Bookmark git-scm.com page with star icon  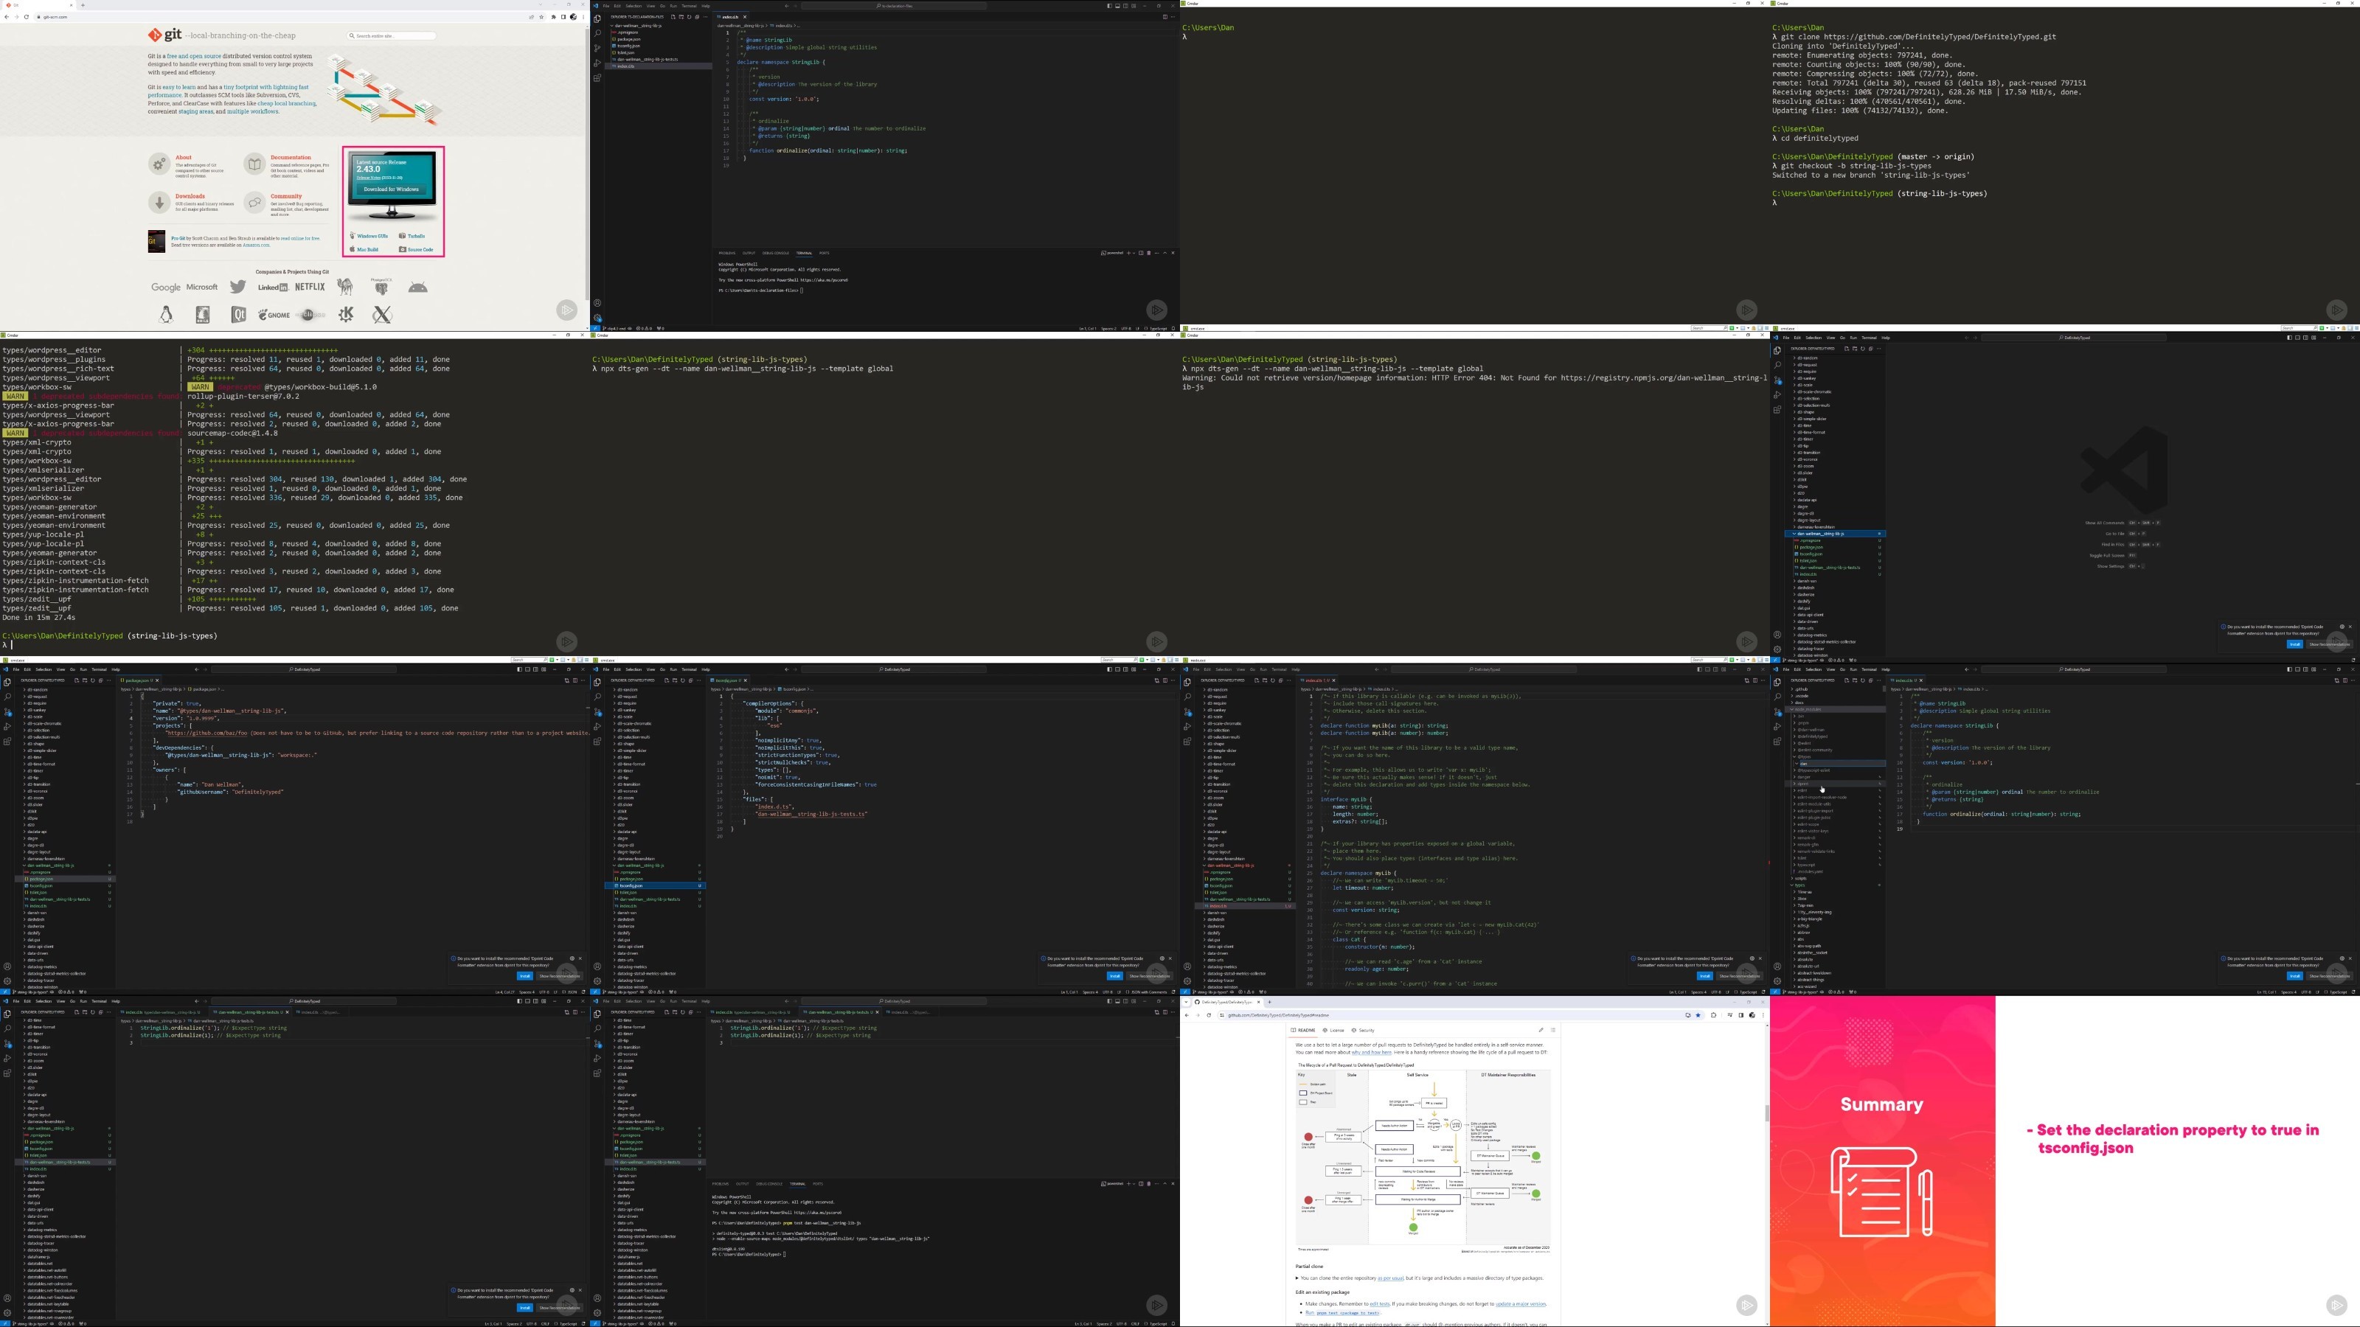(x=541, y=16)
